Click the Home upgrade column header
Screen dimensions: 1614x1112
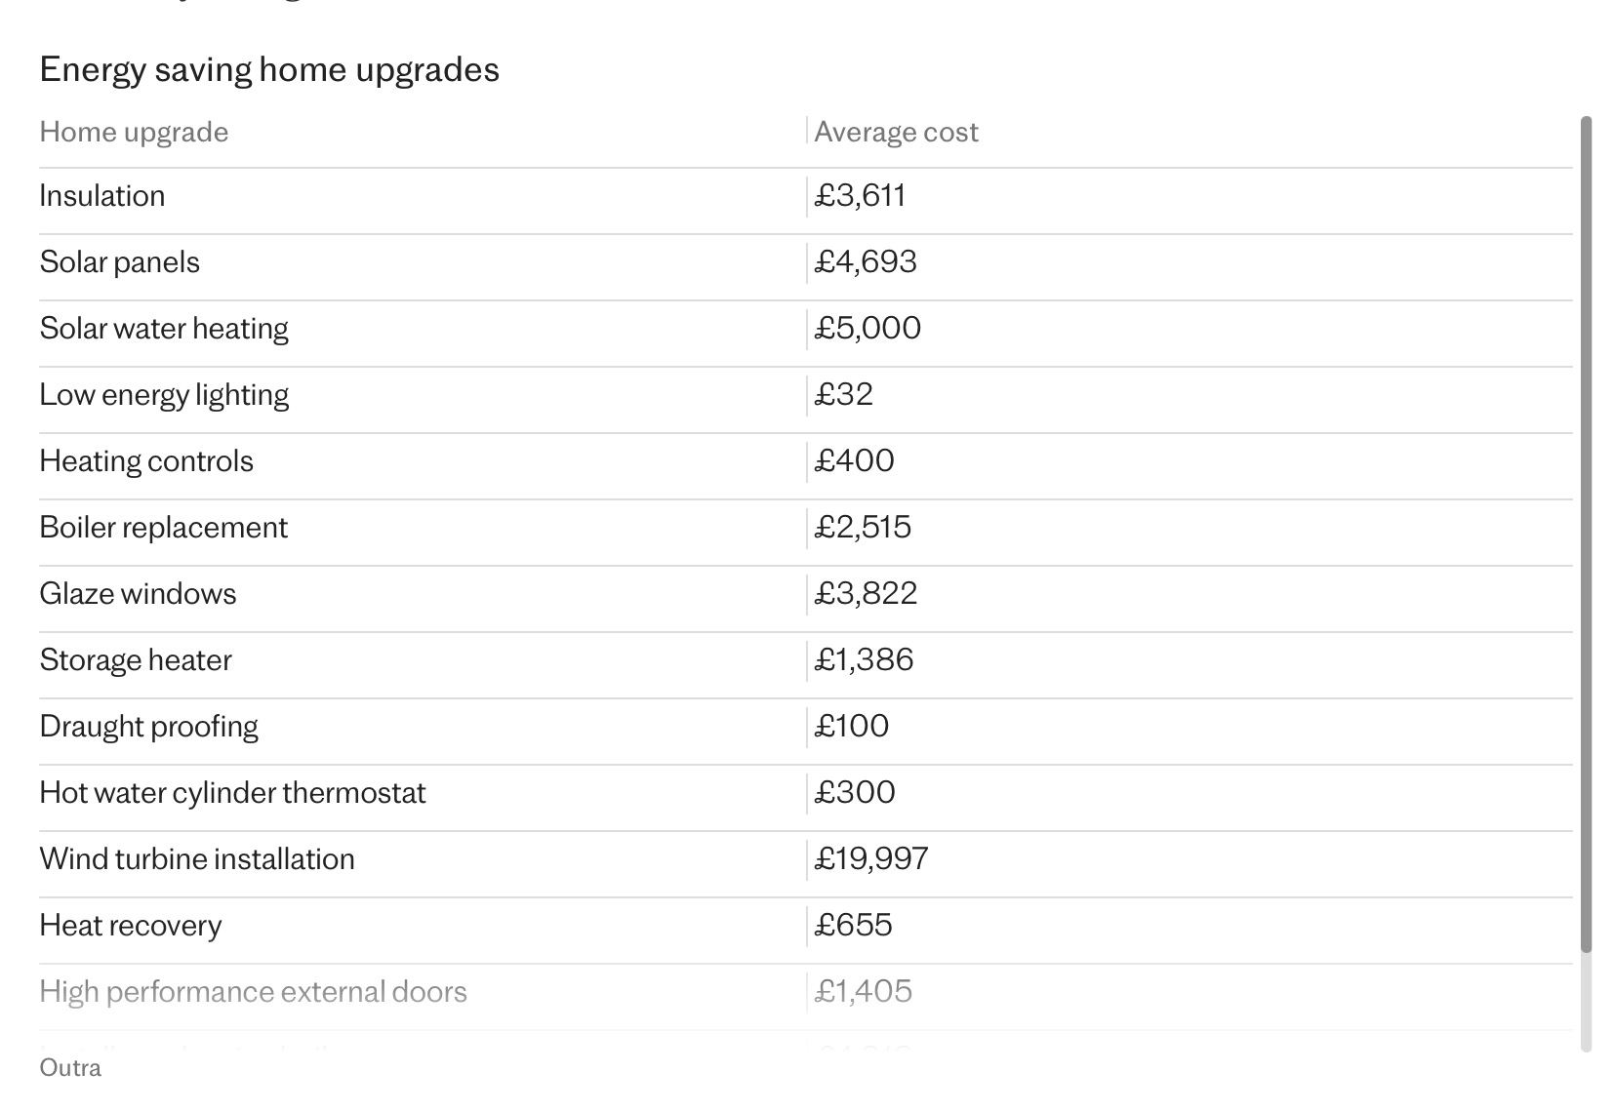134,132
